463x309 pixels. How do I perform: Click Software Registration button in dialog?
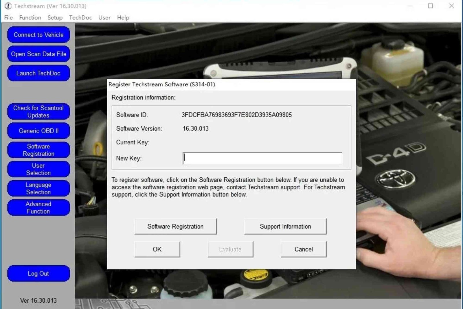click(x=175, y=227)
